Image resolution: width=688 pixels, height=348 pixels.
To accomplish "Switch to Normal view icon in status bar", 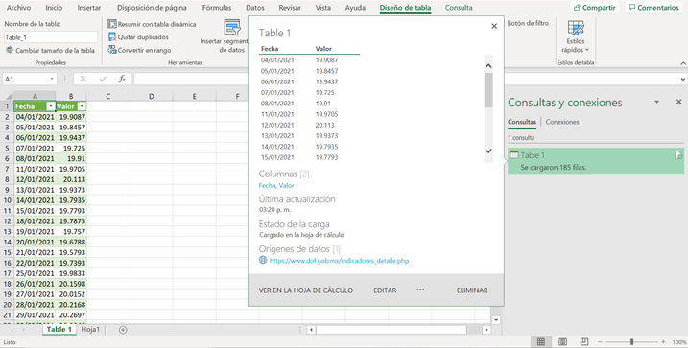I will tap(541, 342).
